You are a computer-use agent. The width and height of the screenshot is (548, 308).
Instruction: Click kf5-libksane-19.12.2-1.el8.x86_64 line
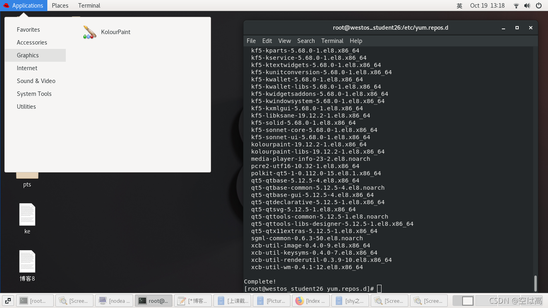(x=311, y=115)
